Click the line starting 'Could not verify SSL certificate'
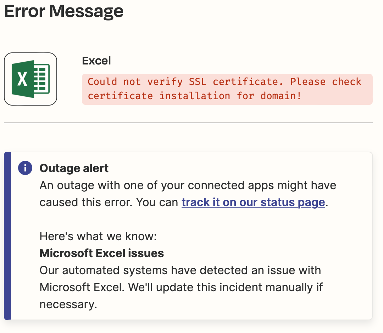This screenshot has height=333, width=383. click(x=224, y=82)
